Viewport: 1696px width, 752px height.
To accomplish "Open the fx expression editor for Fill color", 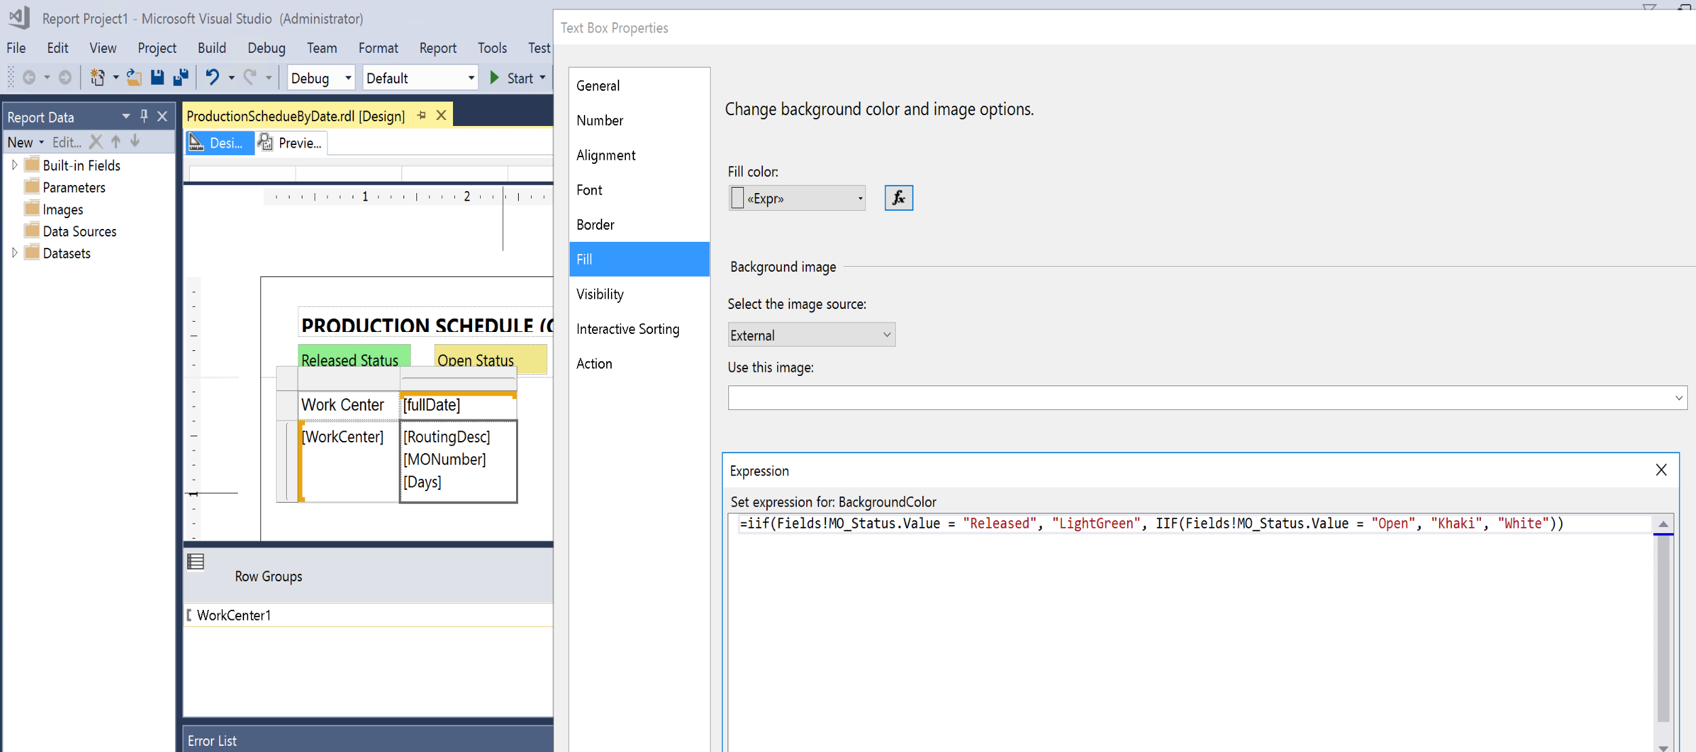I will (898, 198).
